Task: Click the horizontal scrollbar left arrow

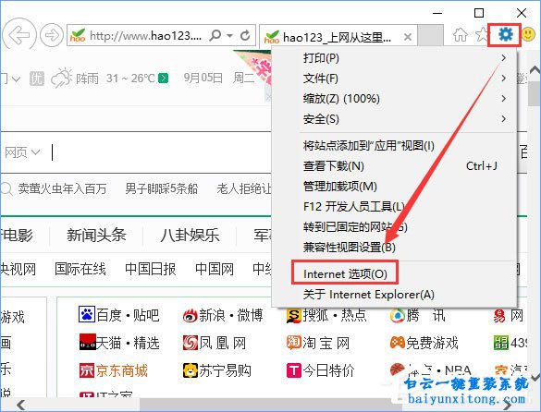Action: (x=20, y=405)
